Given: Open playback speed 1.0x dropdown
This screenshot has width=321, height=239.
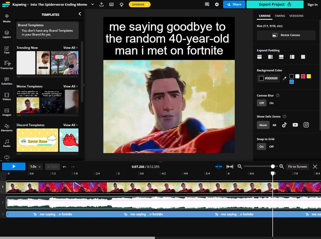Looking at the screenshot, I should point(35,167).
